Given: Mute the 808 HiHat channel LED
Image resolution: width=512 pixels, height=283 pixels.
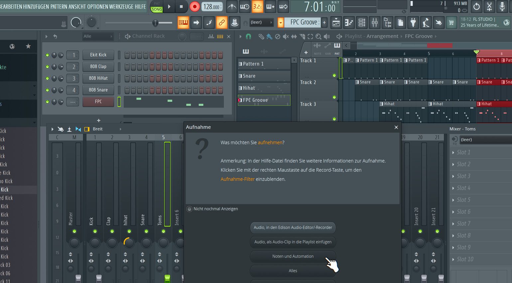Looking at the screenshot, I should [x=47, y=78].
